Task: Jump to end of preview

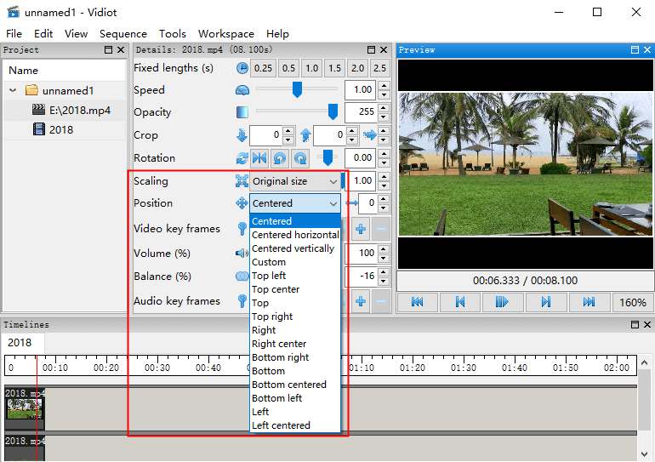Action: click(x=589, y=302)
